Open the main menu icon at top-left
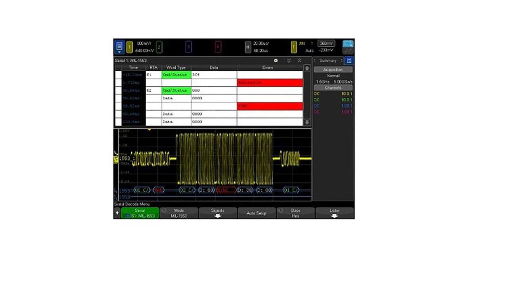514x289 pixels. click(119, 47)
